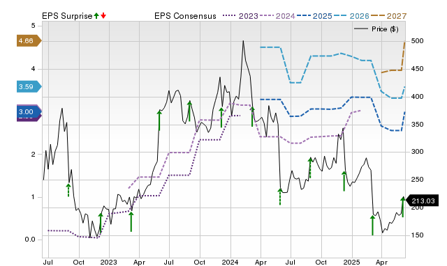Click the 150 label on the price axis

click(x=418, y=235)
